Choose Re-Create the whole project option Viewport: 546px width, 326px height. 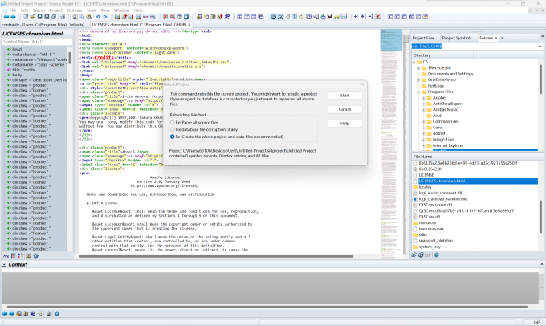[x=173, y=137]
